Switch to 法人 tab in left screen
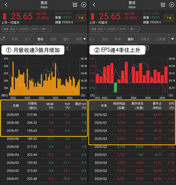This screenshot has width=176, height=185. (x=27, y=39)
